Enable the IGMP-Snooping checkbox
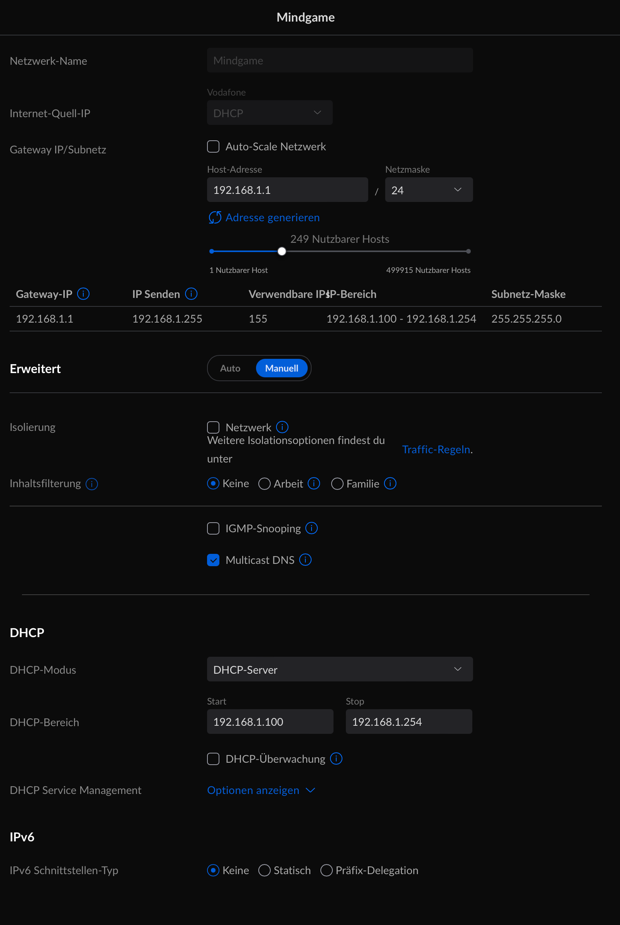Image resolution: width=620 pixels, height=925 pixels. point(214,529)
